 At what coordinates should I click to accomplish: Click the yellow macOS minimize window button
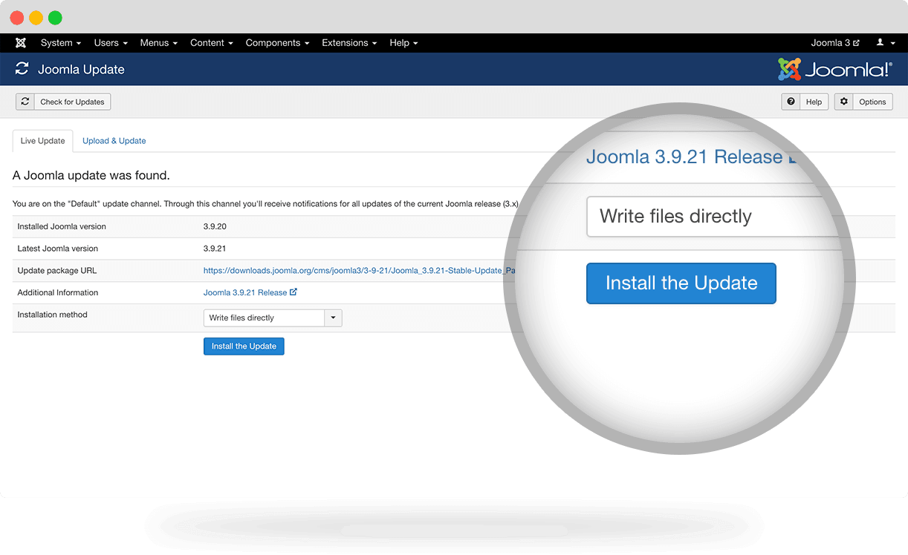[x=36, y=18]
